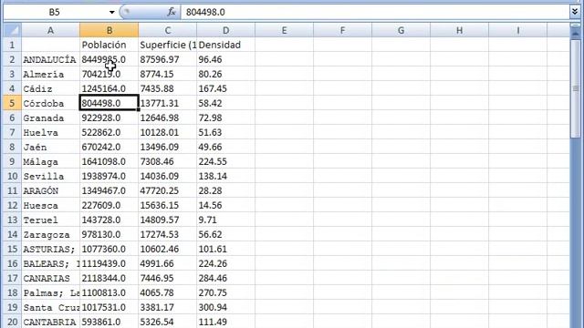Select column C header
Screen dimensions: 584x328
point(168,30)
